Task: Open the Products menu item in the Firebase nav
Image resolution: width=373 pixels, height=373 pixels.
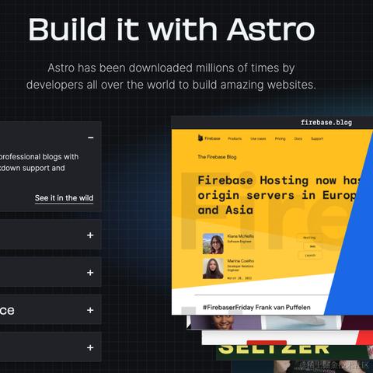Action: coord(235,138)
